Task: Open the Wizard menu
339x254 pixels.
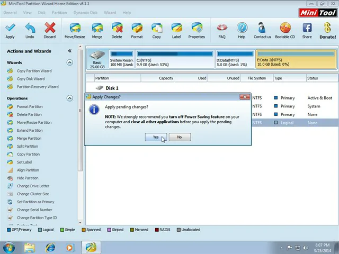Action: pyautogui.click(x=110, y=12)
